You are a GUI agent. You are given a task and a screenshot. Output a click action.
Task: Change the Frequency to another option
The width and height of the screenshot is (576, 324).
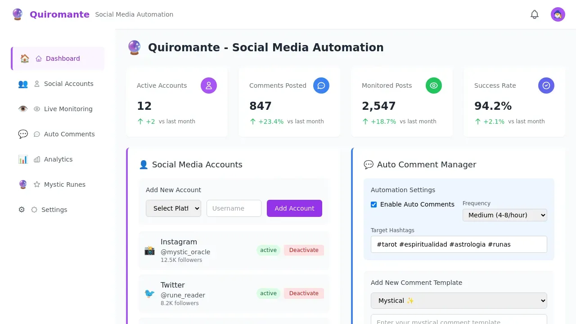point(504,215)
